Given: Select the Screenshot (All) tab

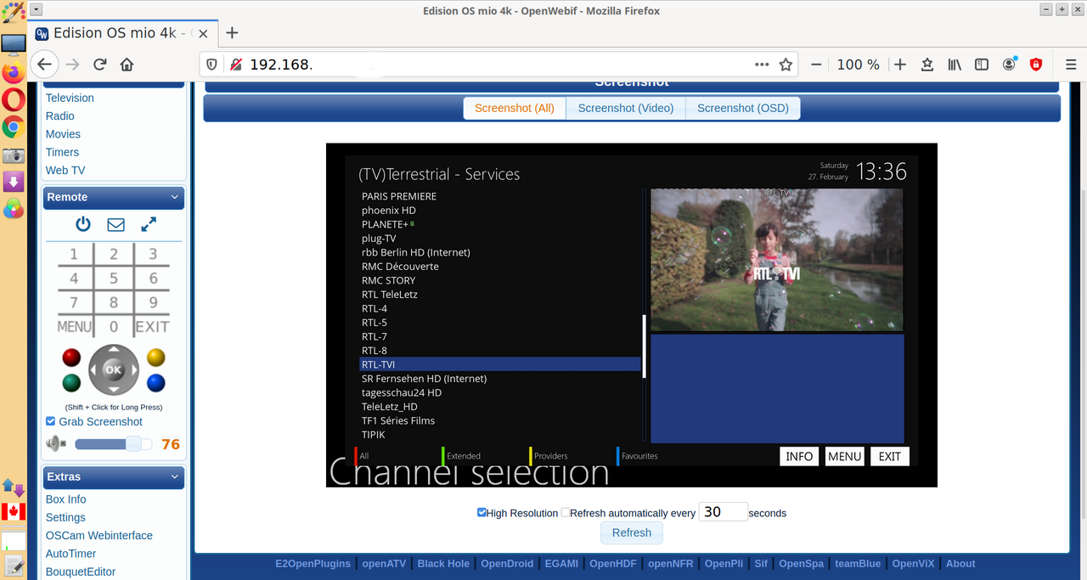Looking at the screenshot, I should (x=515, y=108).
